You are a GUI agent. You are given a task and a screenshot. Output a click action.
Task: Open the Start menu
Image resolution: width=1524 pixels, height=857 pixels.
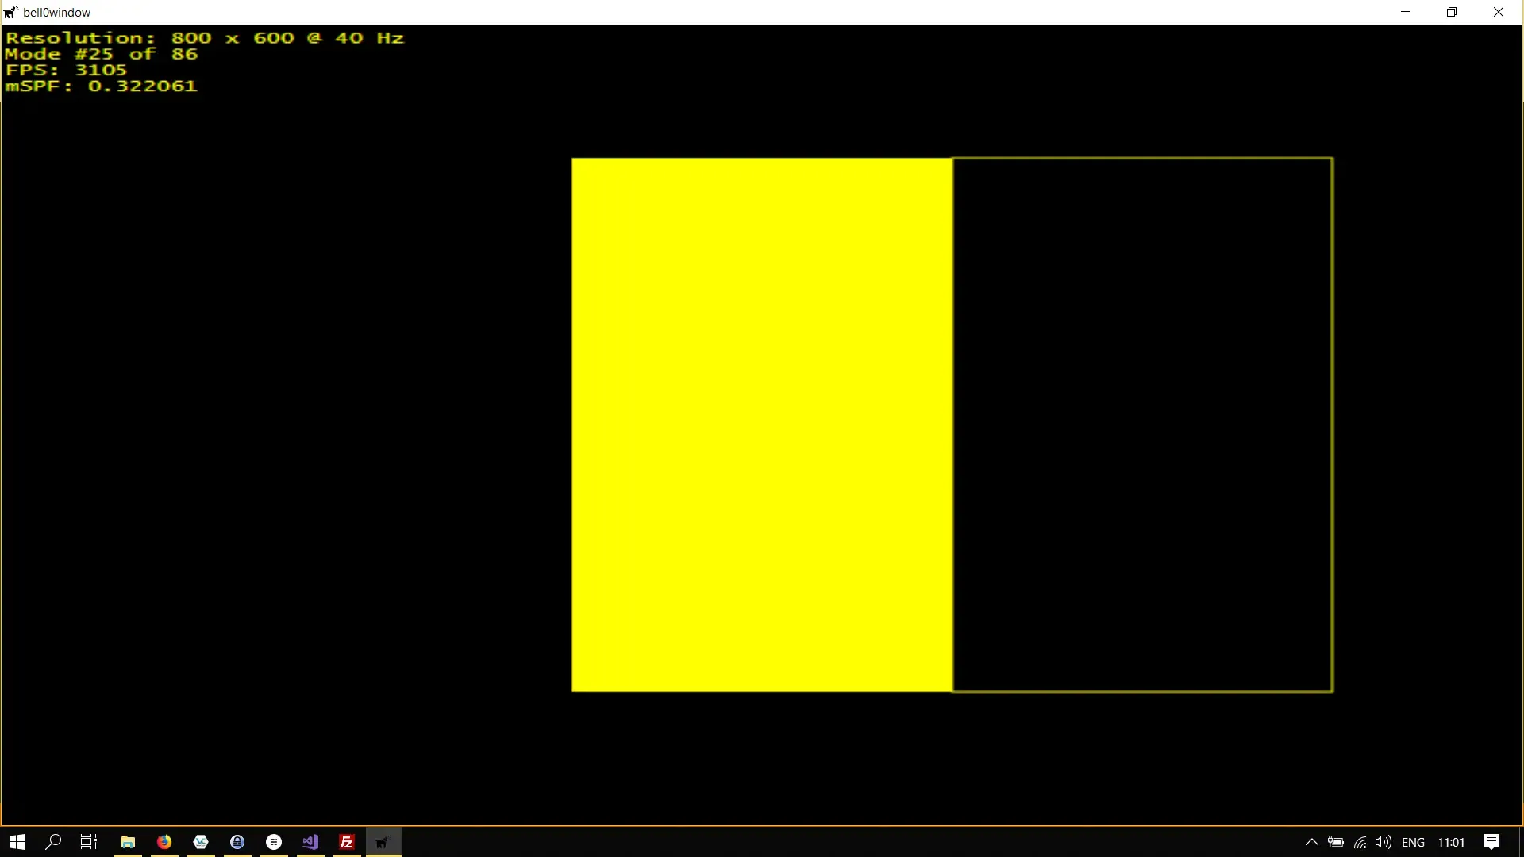pyautogui.click(x=16, y=842)
